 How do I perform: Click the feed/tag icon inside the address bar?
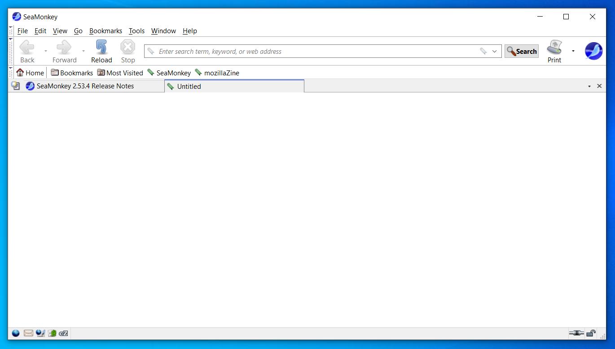point(483,51)
